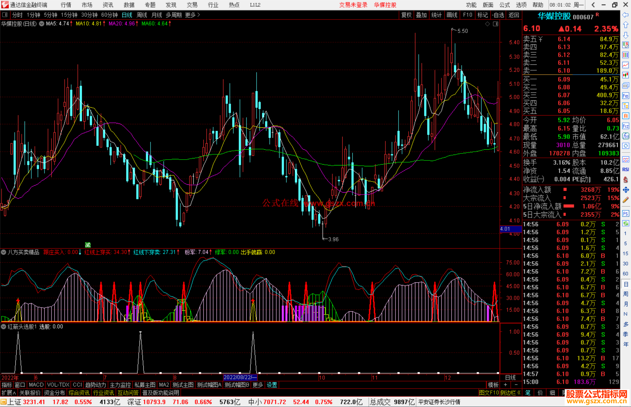
Task: Click the 复权 button
Action: click(x=406, y=15)
